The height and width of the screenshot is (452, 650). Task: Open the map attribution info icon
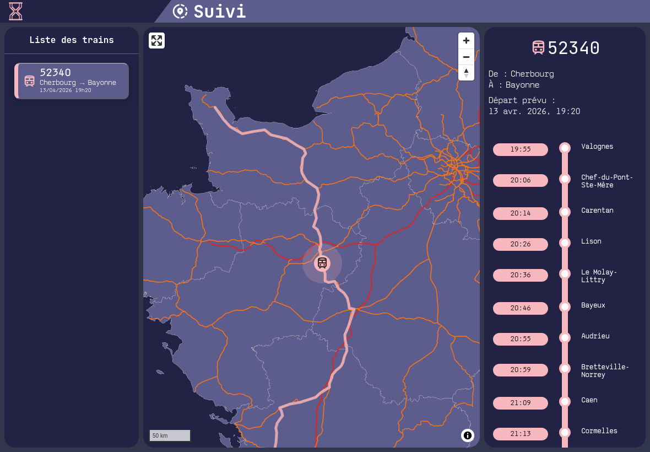467,435
